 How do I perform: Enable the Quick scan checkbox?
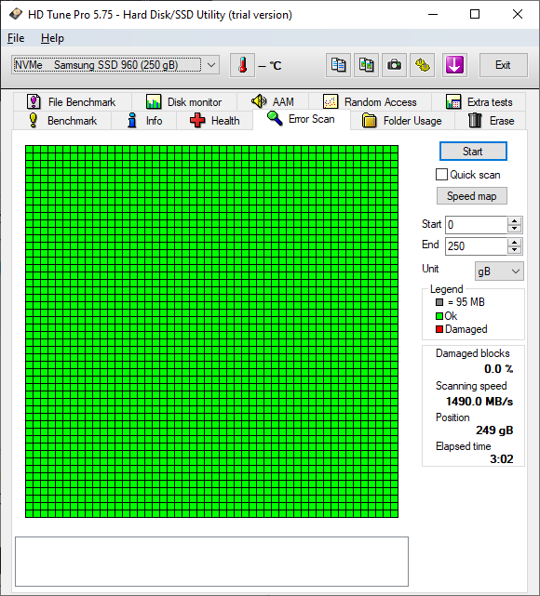[x=441, y=175]
